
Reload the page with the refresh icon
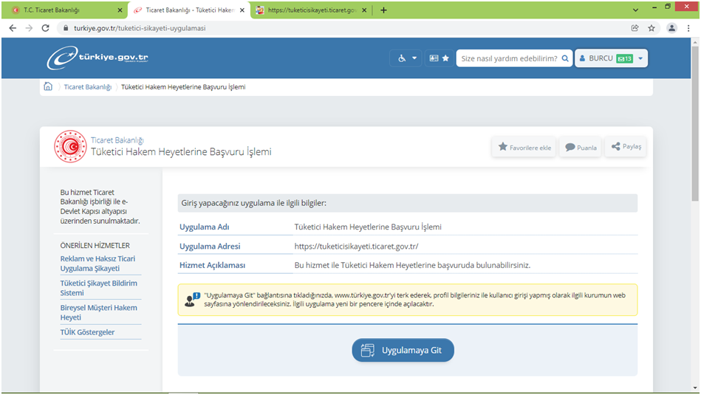coord(46,28)
